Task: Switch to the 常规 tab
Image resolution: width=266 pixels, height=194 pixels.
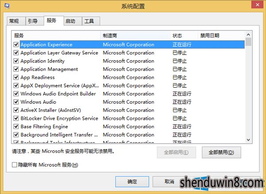Action: pos(16,21)
